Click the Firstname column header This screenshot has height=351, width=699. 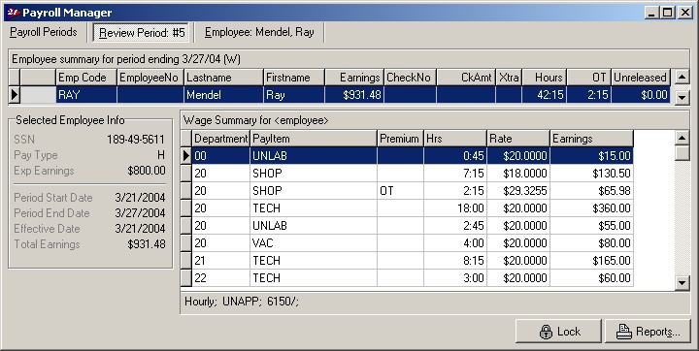click(294, 77)
